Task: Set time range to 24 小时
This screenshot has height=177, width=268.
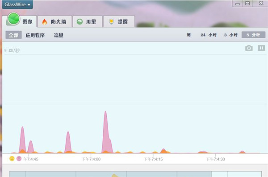Action: point(209,35)
